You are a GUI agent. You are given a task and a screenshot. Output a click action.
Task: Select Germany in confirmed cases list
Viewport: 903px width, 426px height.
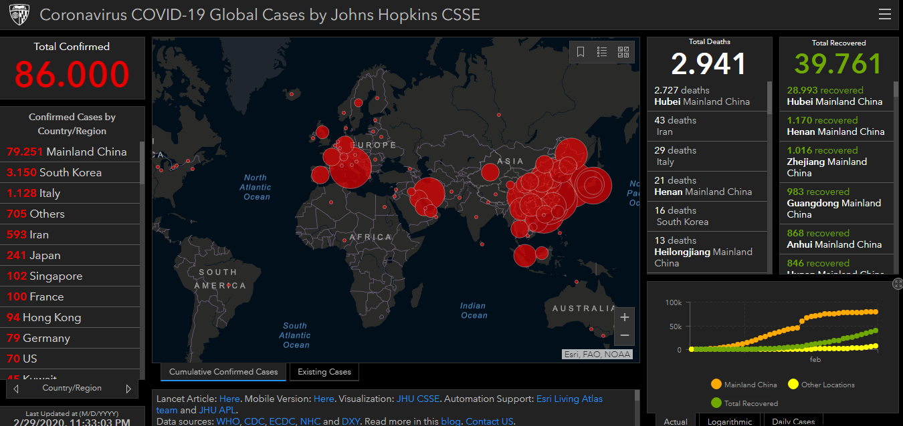point(70,338)
